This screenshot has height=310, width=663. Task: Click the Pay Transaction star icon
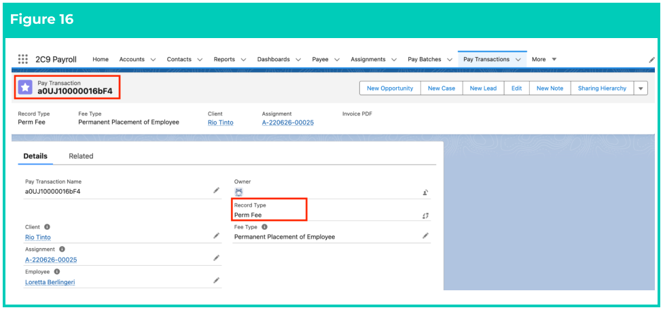click(25, 88)
